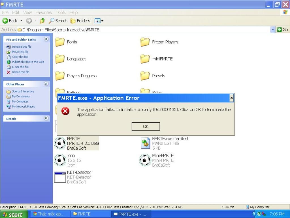
Task: Open the Back history dropdown arrow
Action: click(x=21, y=20)
